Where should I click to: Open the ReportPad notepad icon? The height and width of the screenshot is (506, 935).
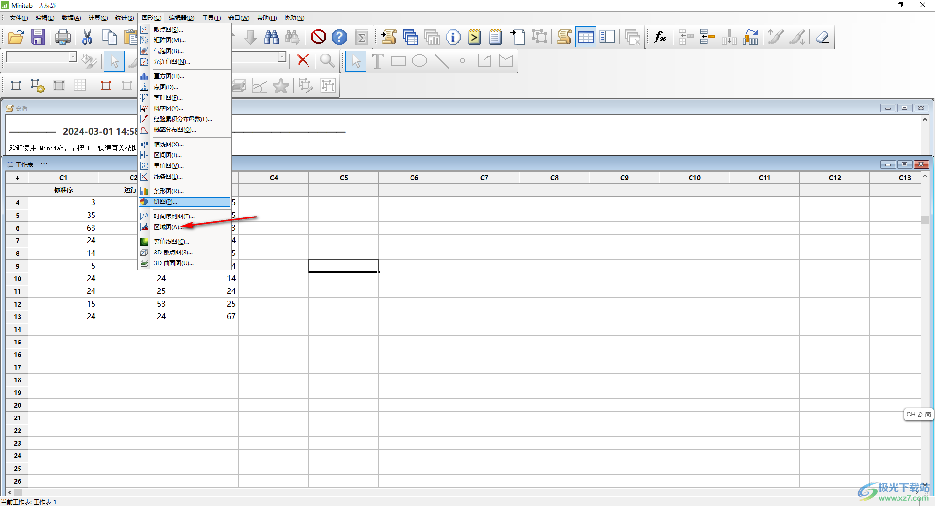[x=496, y=37]
